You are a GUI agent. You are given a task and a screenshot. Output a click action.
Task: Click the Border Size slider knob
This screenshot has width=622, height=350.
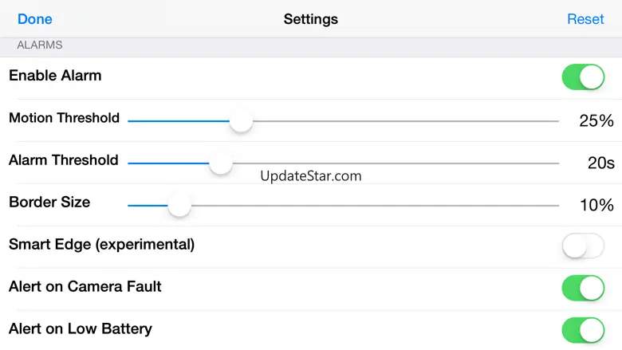click(179, 206)
